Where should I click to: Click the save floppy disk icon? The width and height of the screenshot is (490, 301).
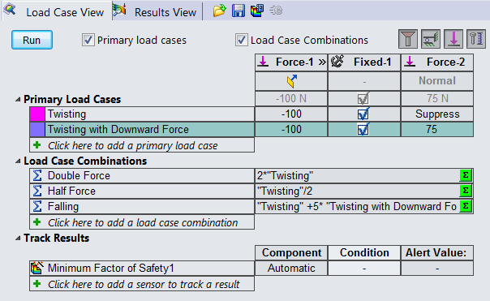click(239, 11)
